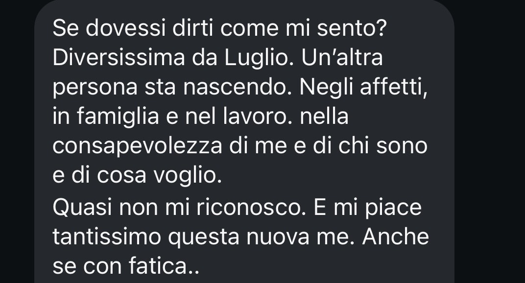
Task: Select the word "riconosco" in the text
Action: tap(251, 207)
